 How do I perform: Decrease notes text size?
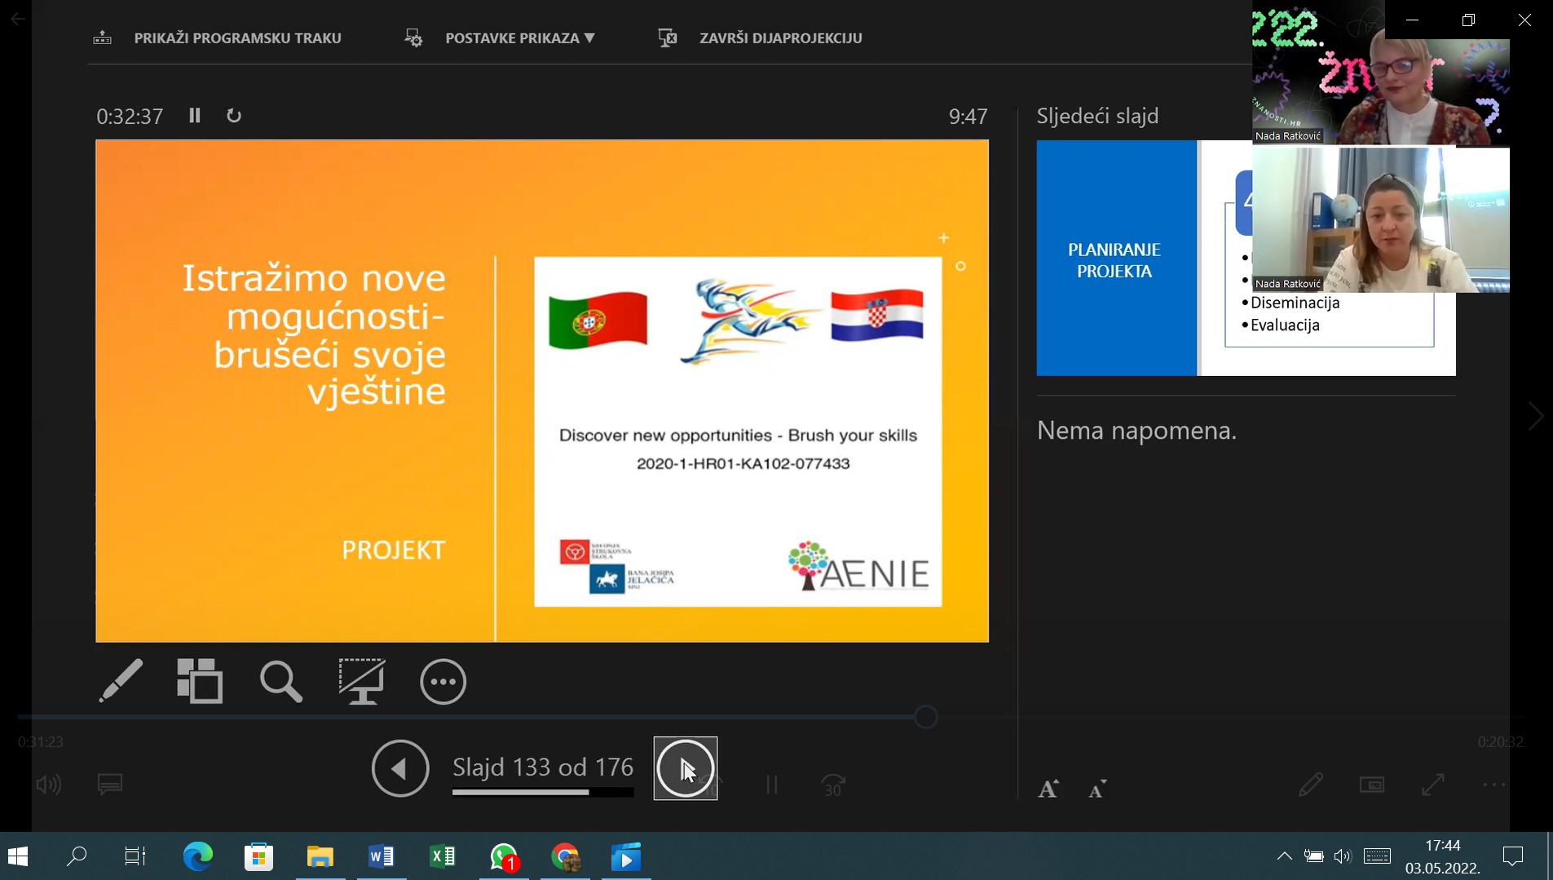point(1098,789)
